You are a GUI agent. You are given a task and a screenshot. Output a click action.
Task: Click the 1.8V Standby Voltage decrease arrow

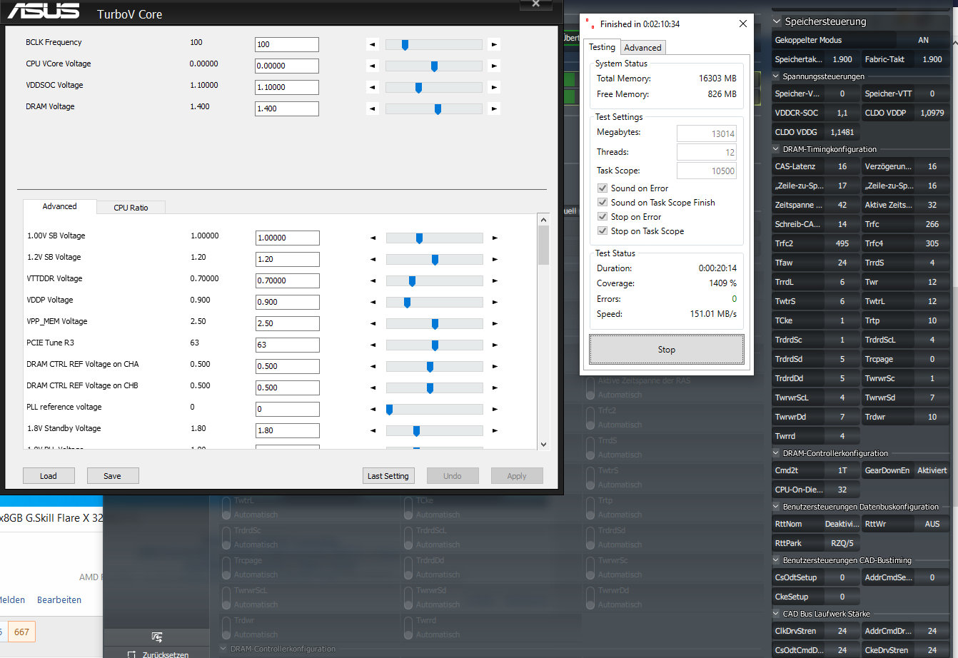(372, 431)
